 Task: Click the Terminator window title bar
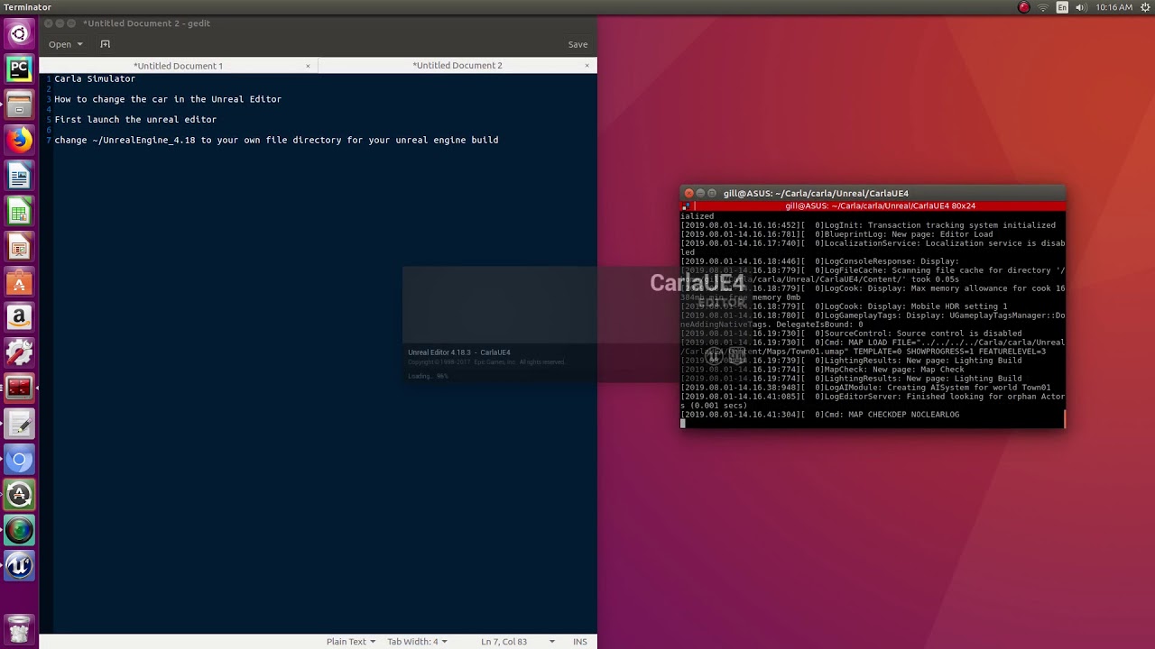point(872,193)
